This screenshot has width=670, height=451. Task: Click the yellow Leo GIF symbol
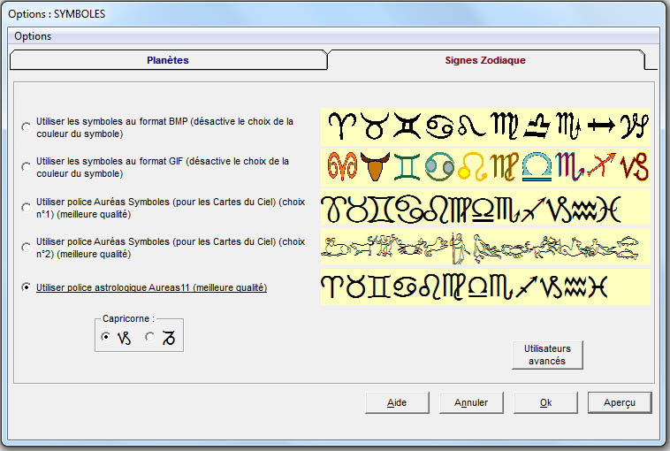472,167
